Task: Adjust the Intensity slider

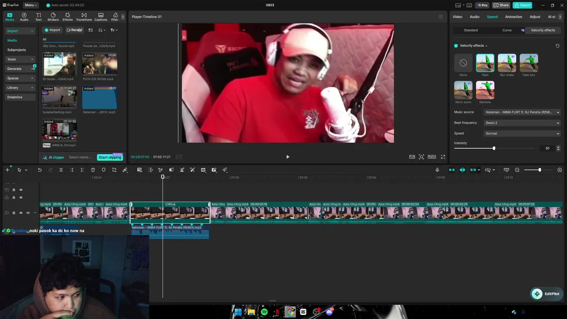Action: tap(494, 148)
